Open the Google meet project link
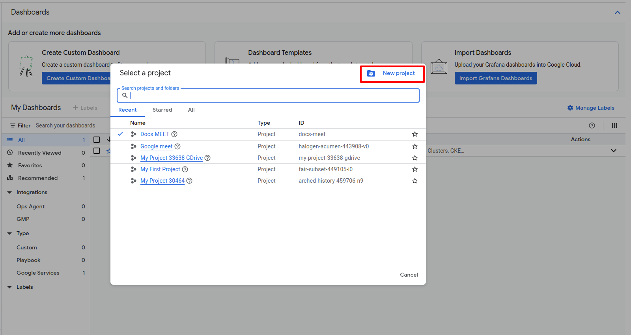Image resolution: width=631 pixels, height=335 pixels. [156, 146]
